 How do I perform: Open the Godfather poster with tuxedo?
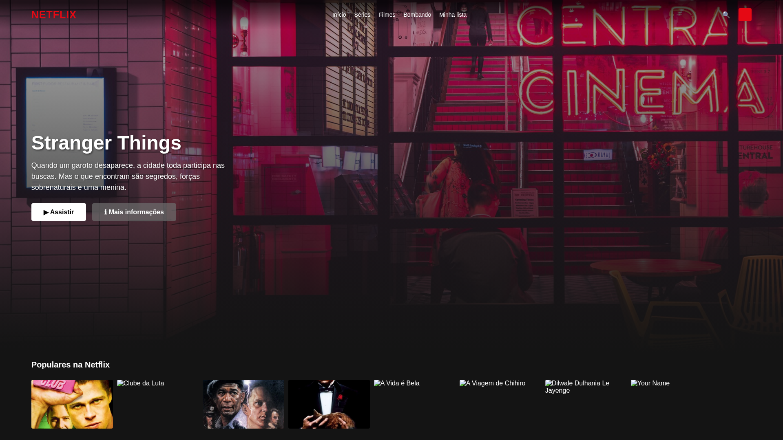click(329, 404)
